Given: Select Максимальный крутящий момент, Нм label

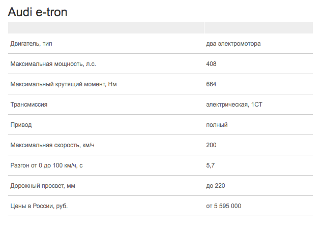Looking at the screenshot, I should [x=64, y=84].
